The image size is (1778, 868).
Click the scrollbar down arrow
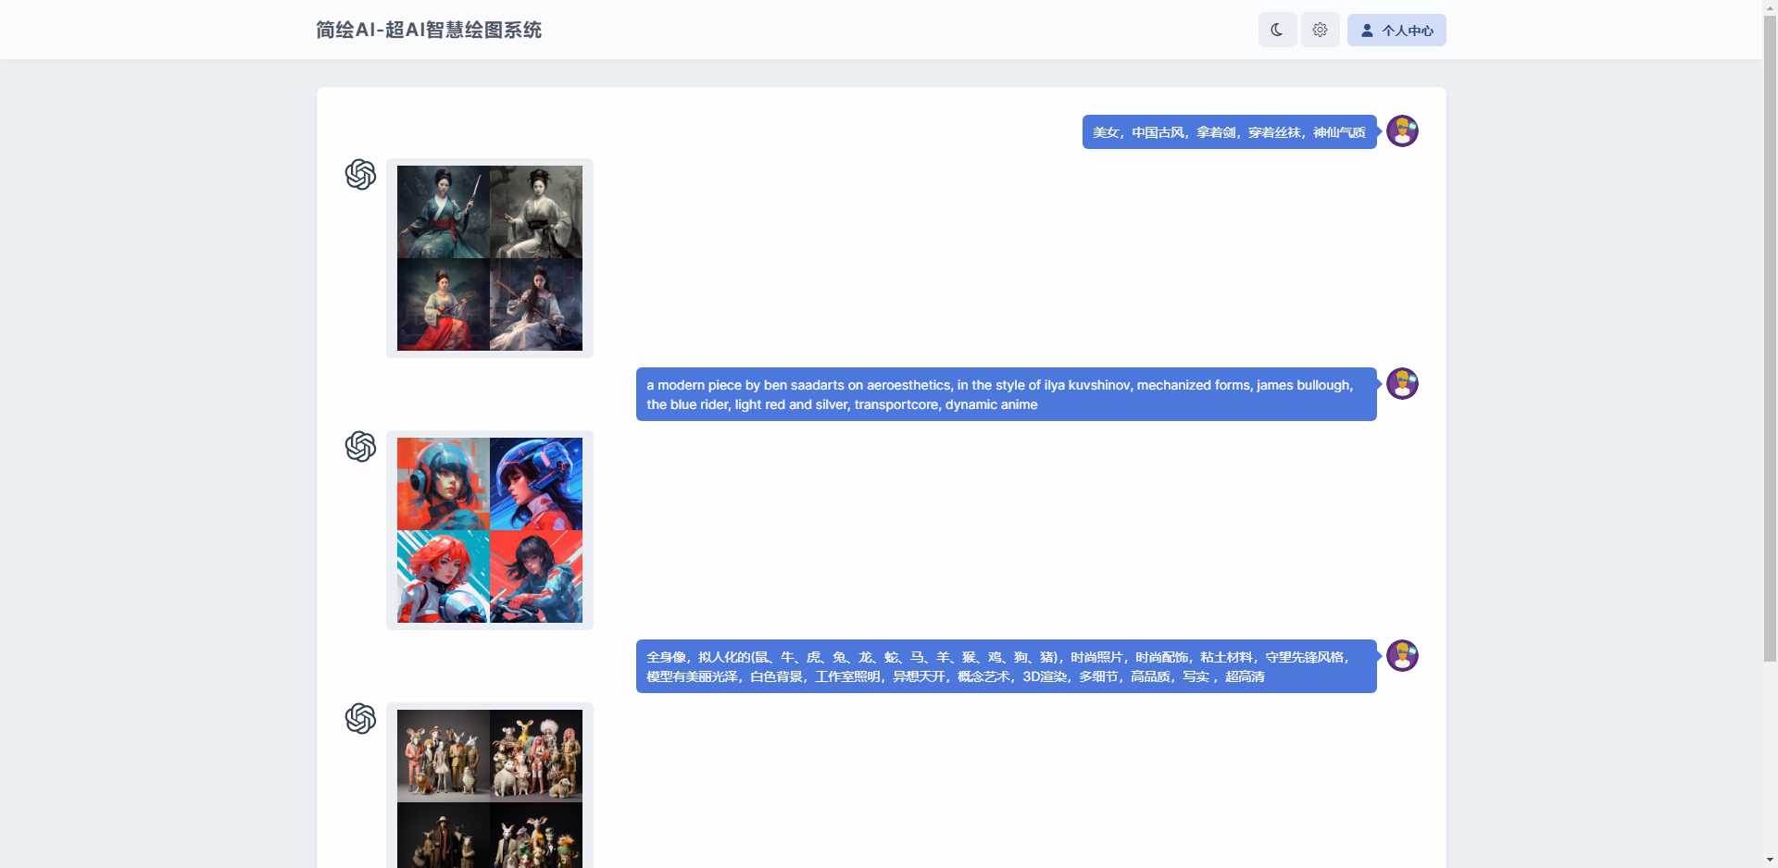click(1770, 859)
